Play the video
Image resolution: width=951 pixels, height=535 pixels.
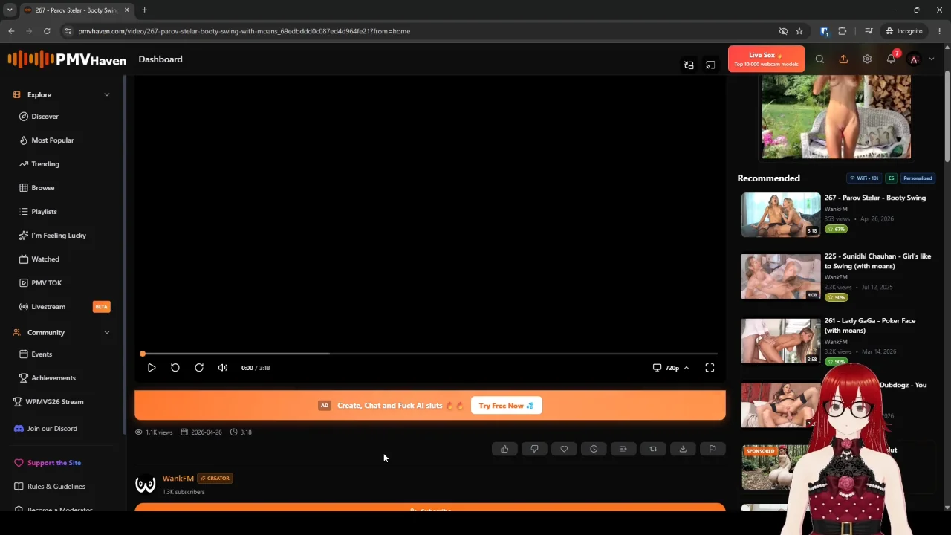(x=152, y=368)
